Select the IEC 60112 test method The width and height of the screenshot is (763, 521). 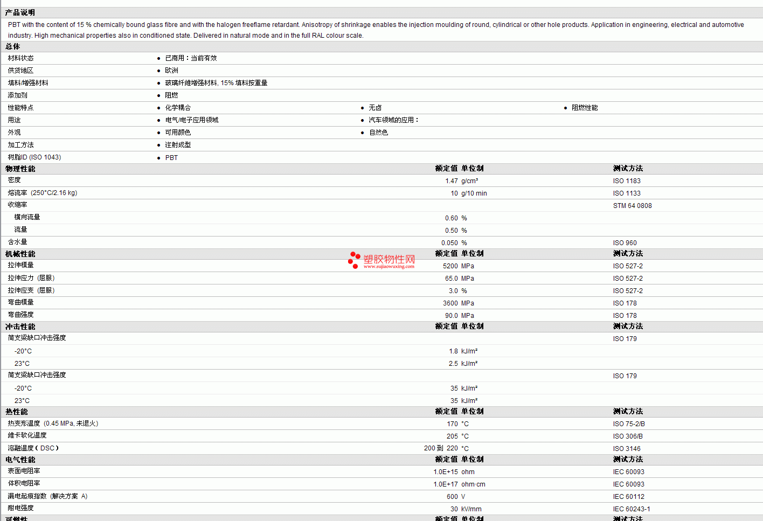pos(629,497)
